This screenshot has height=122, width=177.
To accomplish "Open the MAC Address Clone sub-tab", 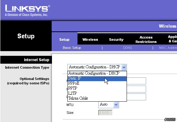I will pyautogui.click(x=168, y=48).
